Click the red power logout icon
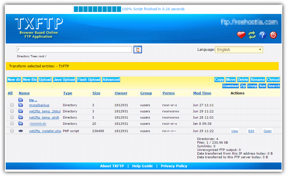The height and width of the screenshot is (176, 287). coord(273,35)
